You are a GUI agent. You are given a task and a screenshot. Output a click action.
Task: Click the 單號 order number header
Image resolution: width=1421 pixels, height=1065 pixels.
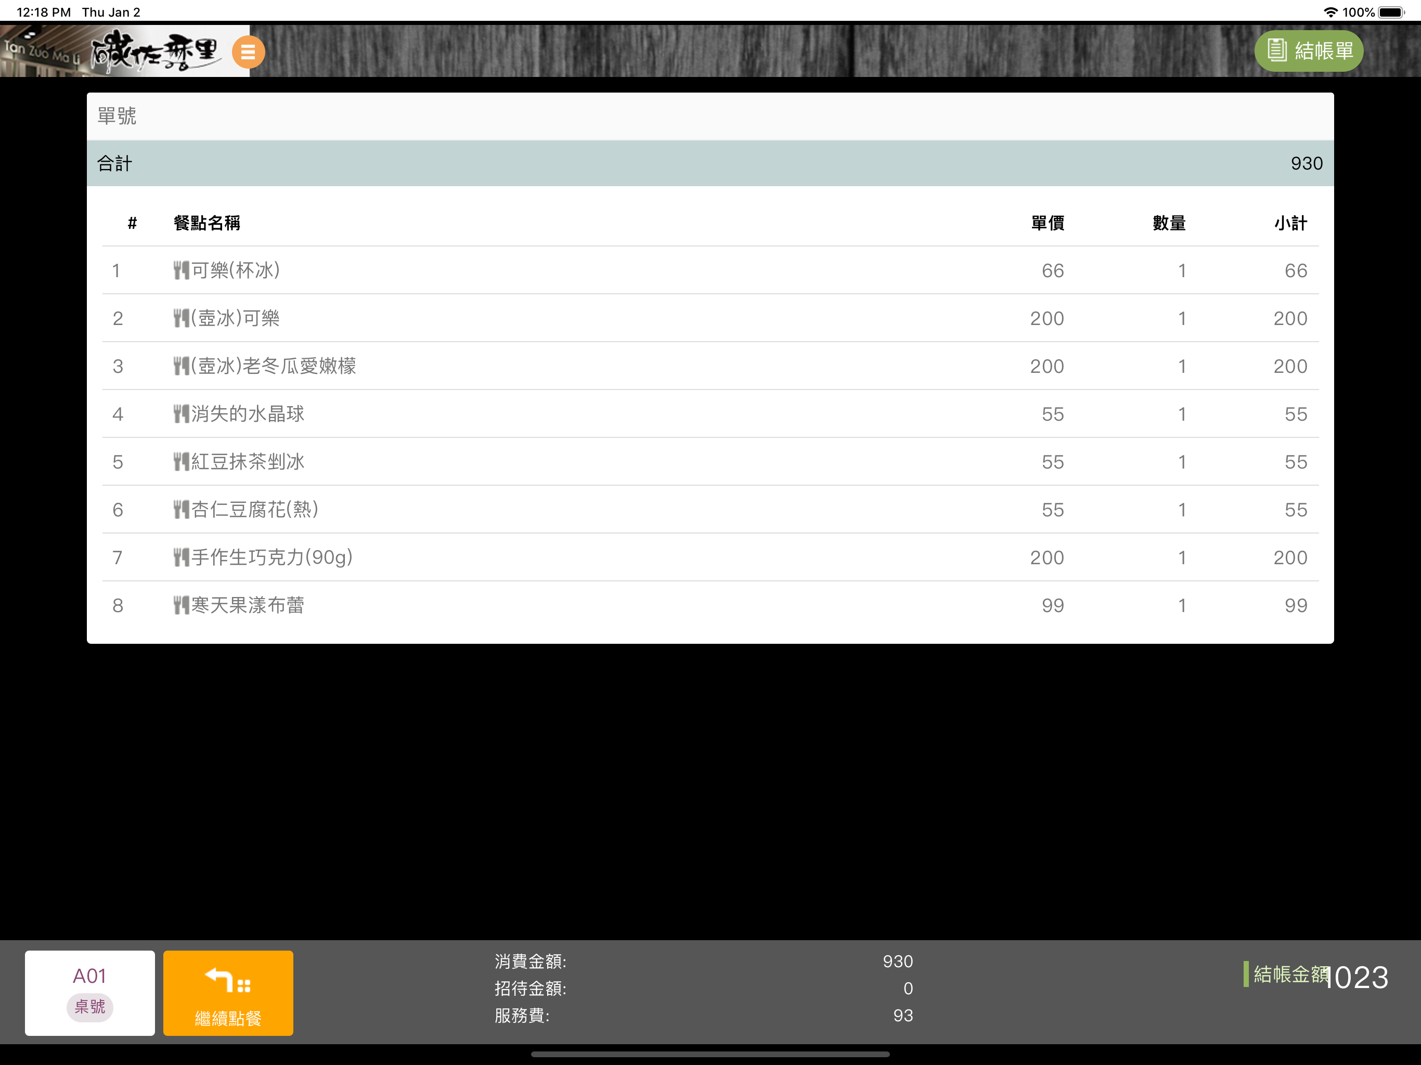coord(117,116)
